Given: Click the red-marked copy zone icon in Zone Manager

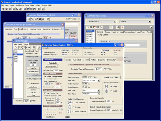Looking at the screenshot, I should point(22,47).
